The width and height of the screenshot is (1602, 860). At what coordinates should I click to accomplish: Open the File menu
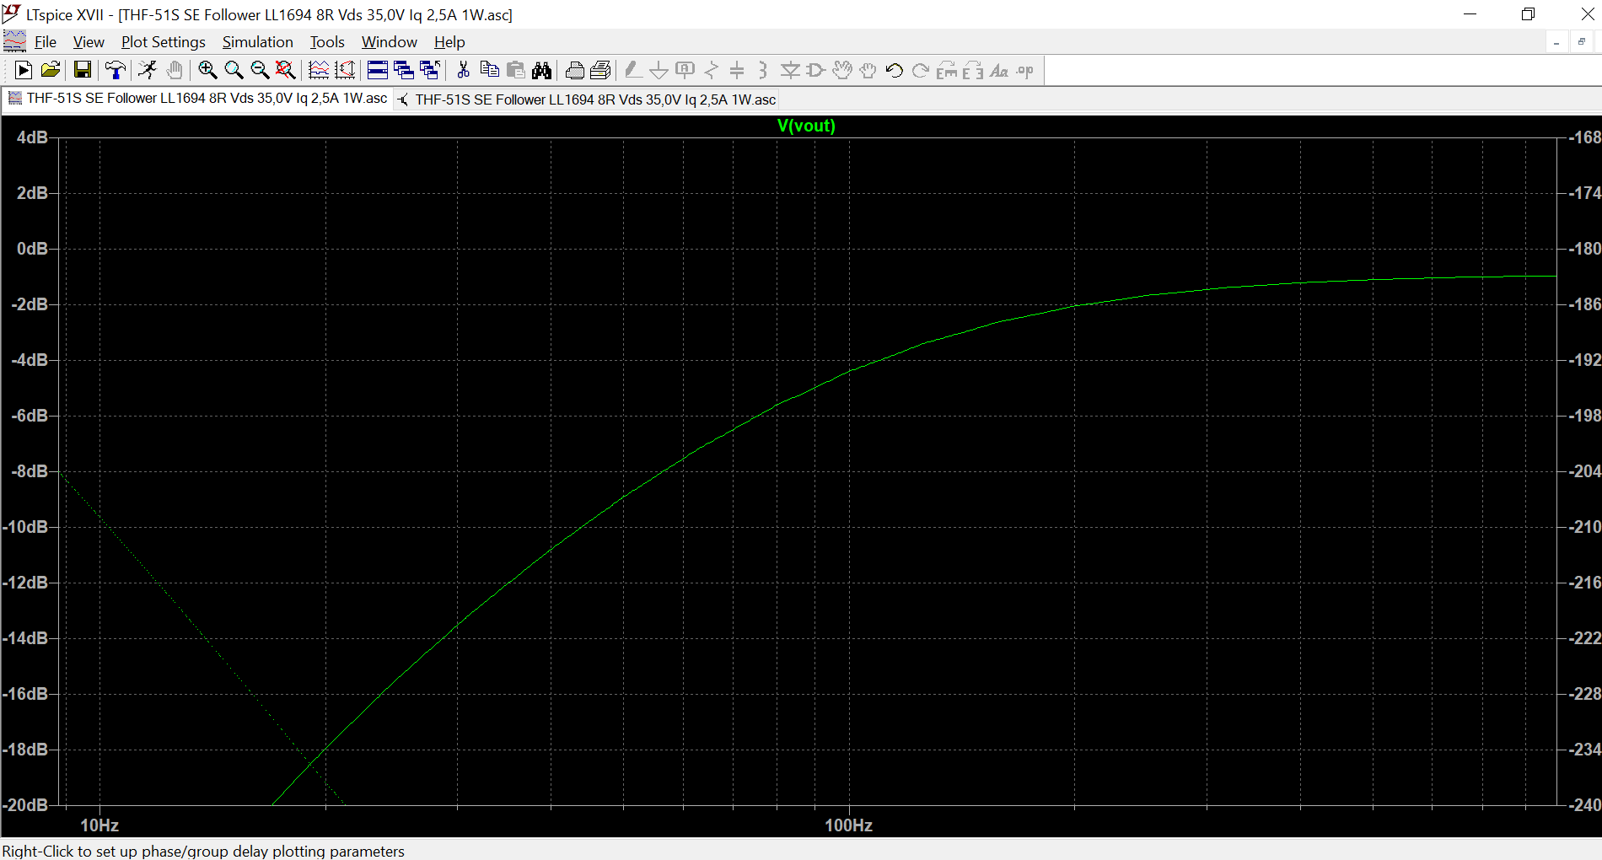click(46, 42)
